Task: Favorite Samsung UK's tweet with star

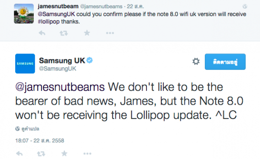Action: pyautogui.click(x=64, y=153)
